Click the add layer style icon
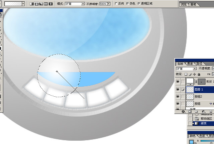 [x=183, y=112]
